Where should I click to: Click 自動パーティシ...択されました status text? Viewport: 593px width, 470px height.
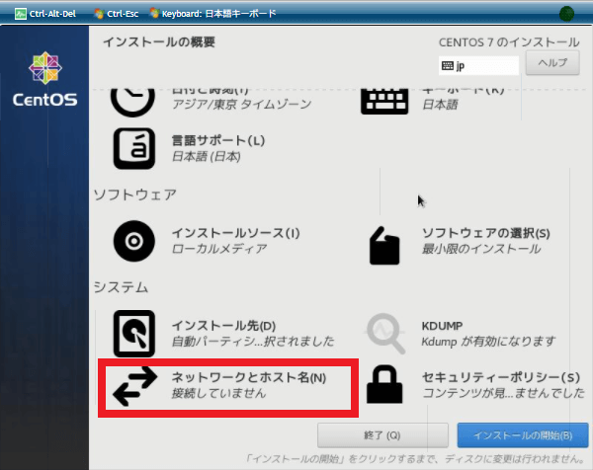click(253, 342)
